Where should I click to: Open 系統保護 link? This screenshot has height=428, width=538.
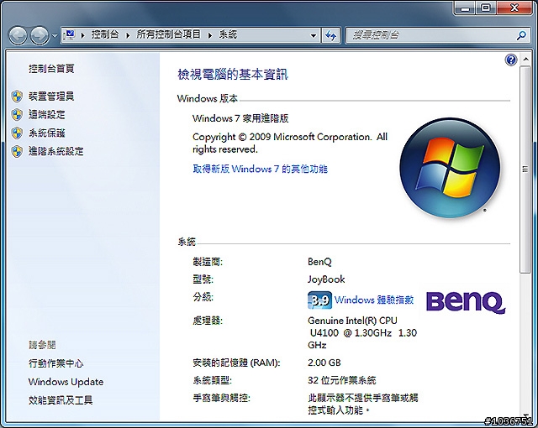47,133
